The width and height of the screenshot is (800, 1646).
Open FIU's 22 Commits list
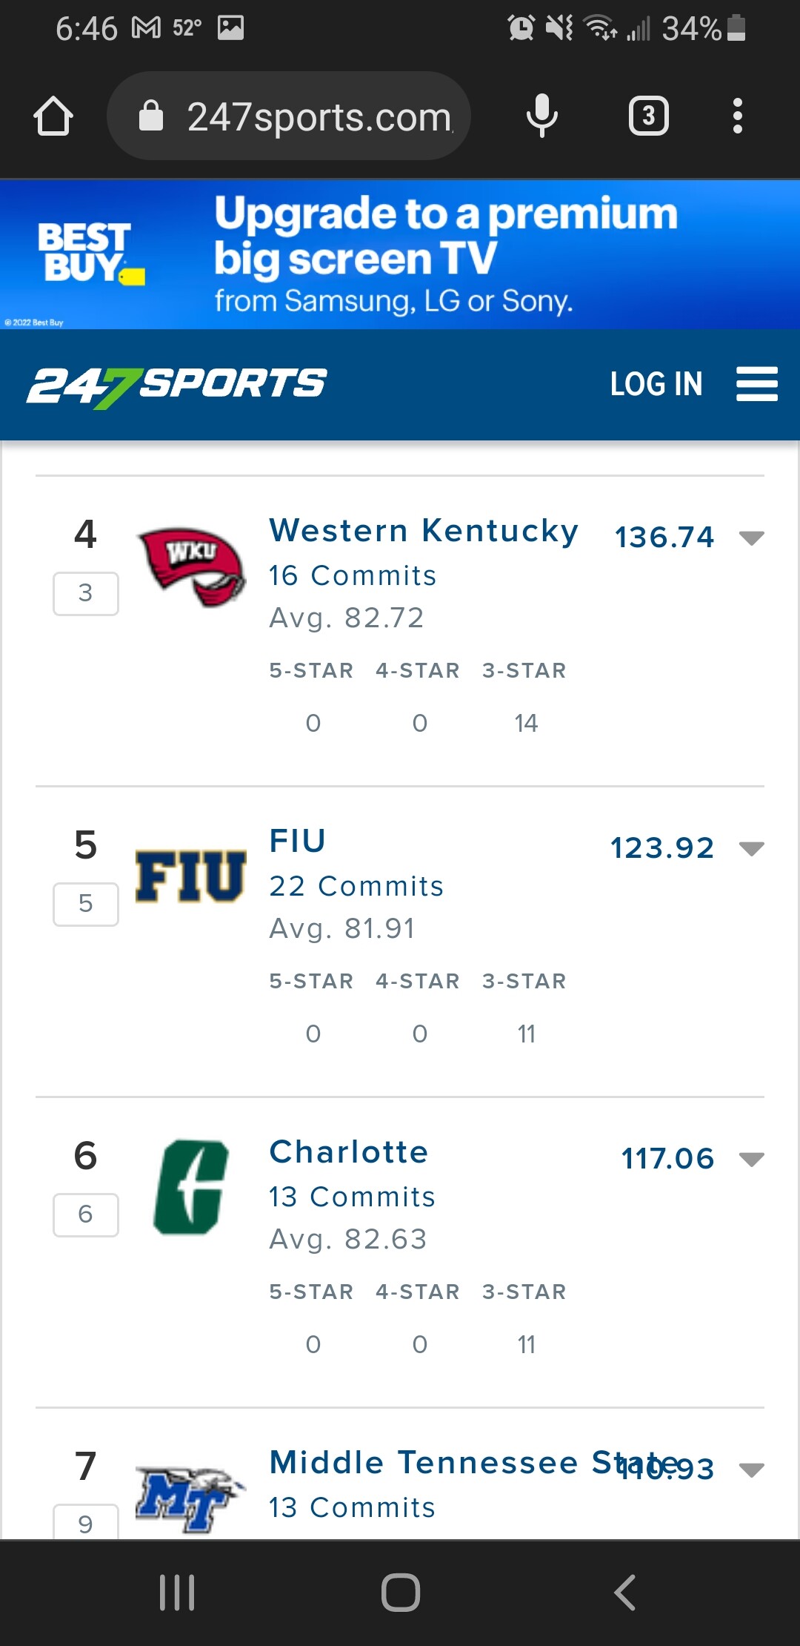(x=356, y=886)
